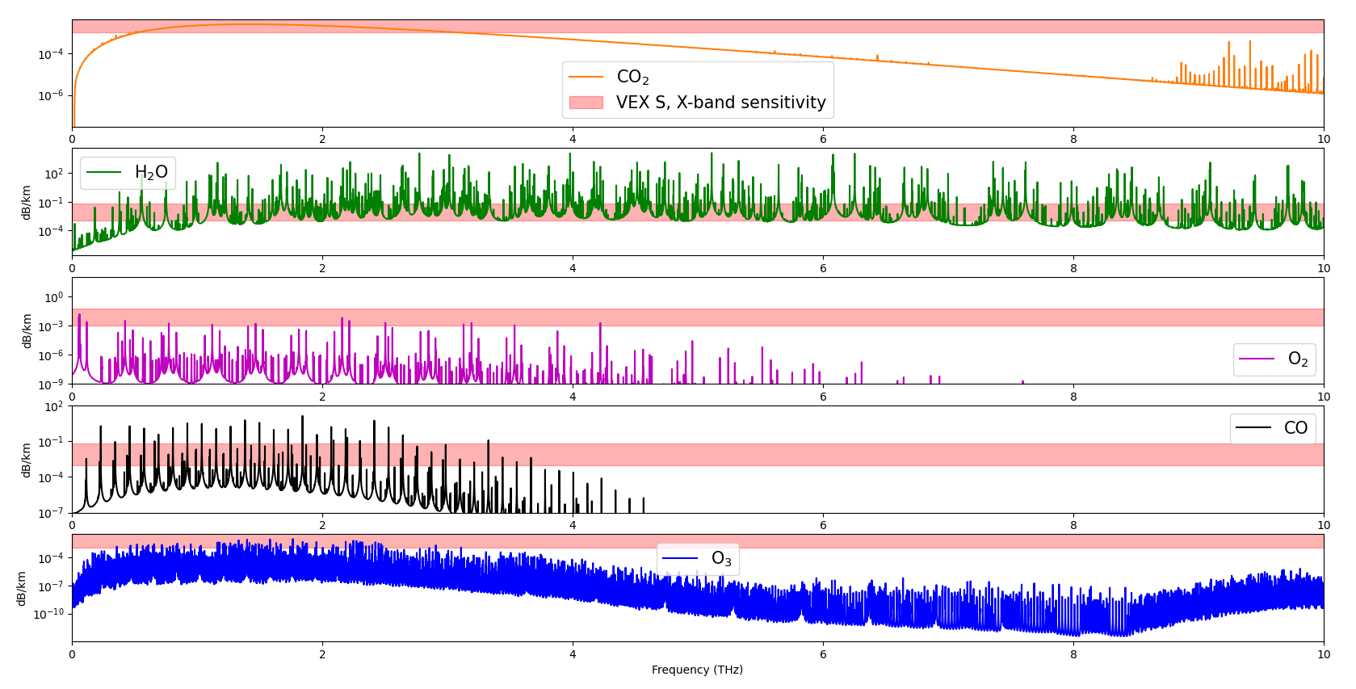Click the O2 legend label
Image resolution: width=1356 pixels, height=689 pixels.
tap(1298, 360)
